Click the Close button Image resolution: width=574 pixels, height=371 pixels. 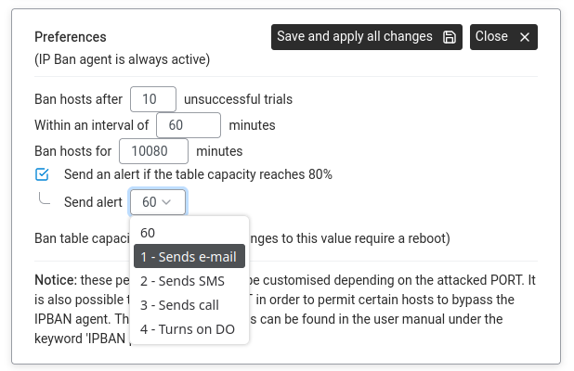tap(503, 37)
